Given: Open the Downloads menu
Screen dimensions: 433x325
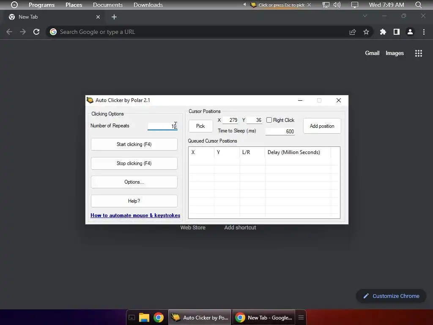Looking at the screenshot, I should (x=148, y=5).
